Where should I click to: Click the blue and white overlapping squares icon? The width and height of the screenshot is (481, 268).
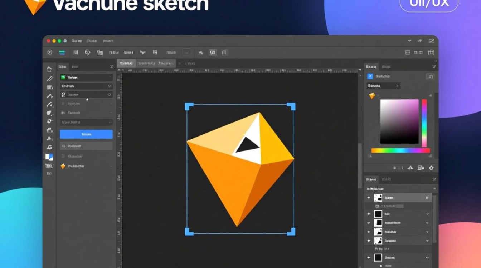[49, 157]
